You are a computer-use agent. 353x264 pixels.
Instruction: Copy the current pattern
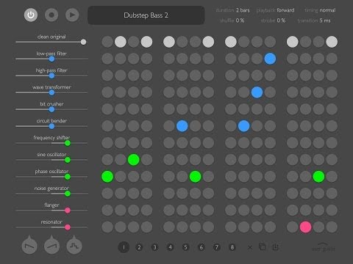pyautogui.click(x=263, y=247)
